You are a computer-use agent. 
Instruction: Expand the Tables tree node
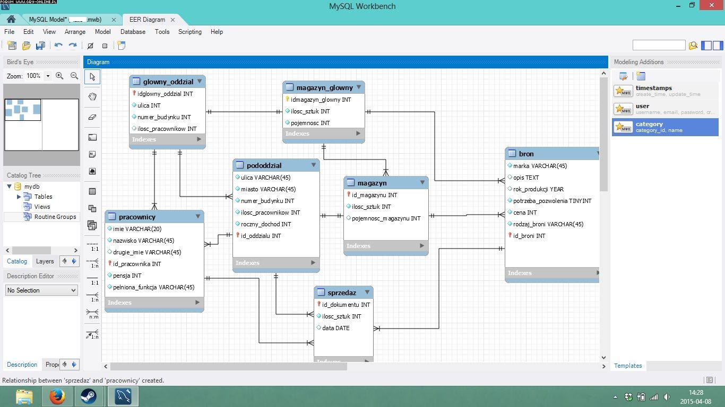(x=19, y=197)
